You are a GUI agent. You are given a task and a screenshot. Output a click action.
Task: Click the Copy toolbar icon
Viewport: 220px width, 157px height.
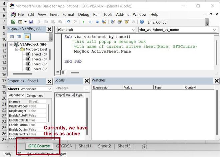(x=46, y=22)
